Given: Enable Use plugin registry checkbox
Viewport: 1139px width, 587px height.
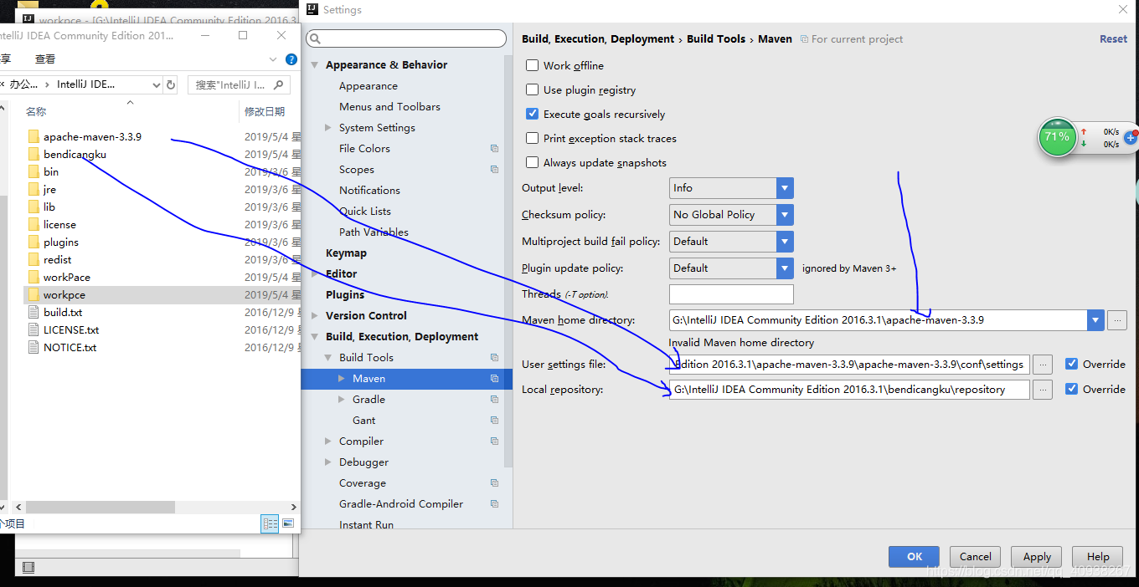Looking at the screenshot, I should (532, 89).
